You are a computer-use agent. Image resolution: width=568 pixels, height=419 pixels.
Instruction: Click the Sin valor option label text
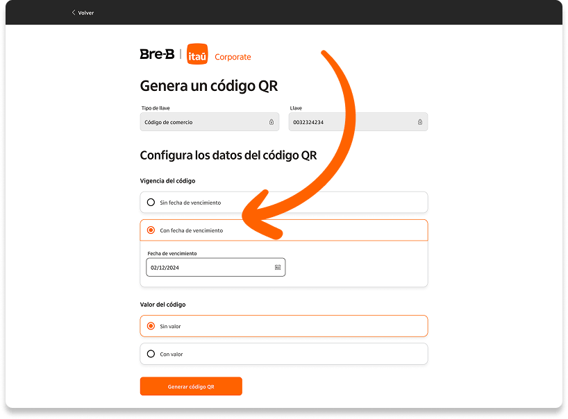[170, 326]
